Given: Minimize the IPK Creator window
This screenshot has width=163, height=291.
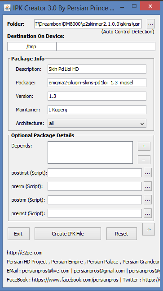Looking at the screenshot, I should (x=122, y=7).
